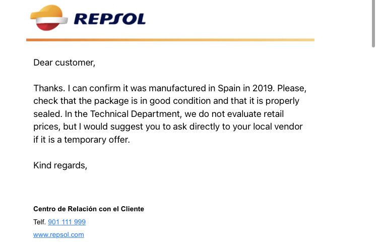Click the Repsol orange sun logo icon

[49, 18]
